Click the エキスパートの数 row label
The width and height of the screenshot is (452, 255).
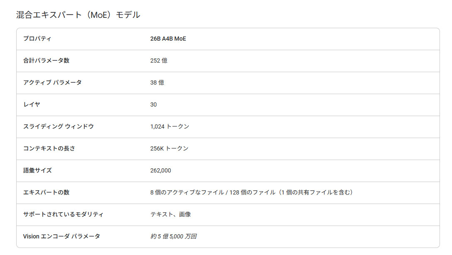tap(46, 192)
